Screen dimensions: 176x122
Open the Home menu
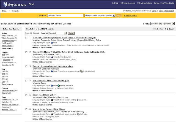pos(4,11)
